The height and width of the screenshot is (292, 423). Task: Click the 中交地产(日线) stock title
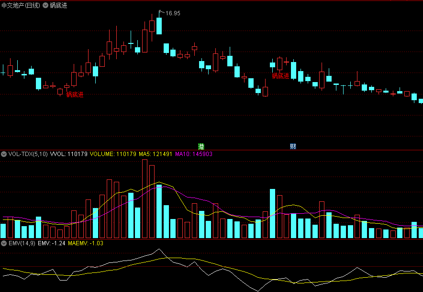[21, 5]
